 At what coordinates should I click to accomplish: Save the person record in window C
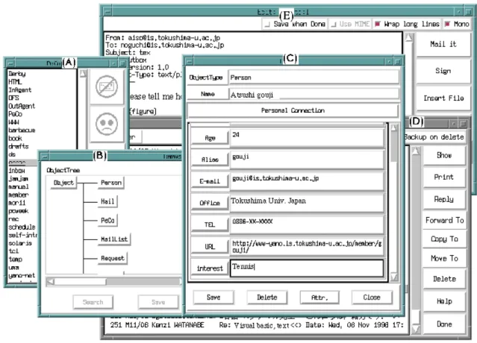213,297
